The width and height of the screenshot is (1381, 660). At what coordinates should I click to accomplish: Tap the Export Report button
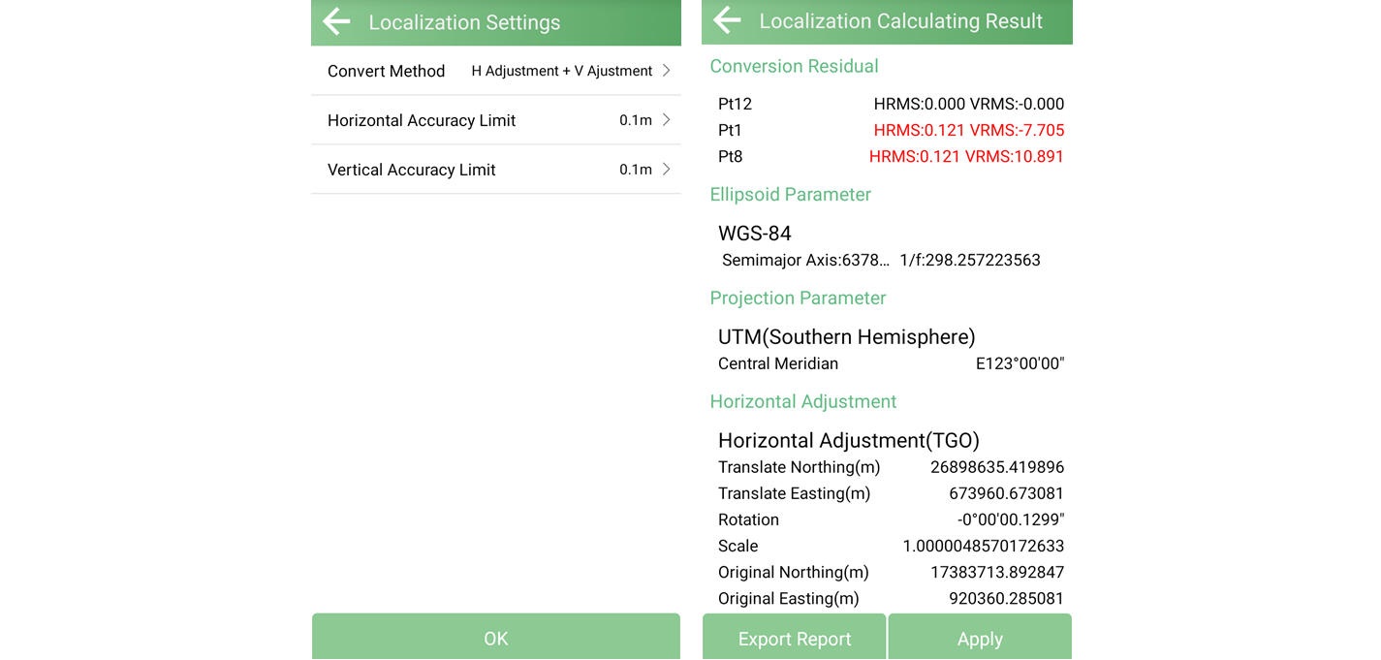tap(794, 638)
